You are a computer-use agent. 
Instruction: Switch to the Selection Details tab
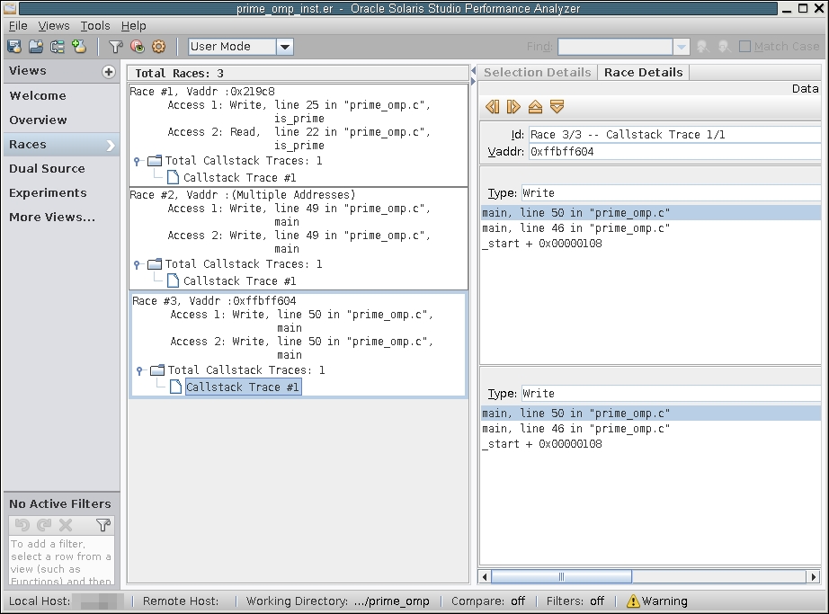point(537,72)
